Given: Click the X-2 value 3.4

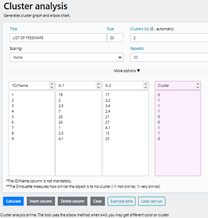Looking at the screenshot, I should click(108, 106).
